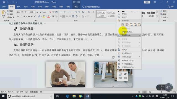Toggle Strikethrough formatting
The width and height of the screenshot is (177, 99).
tap(29, 16)
